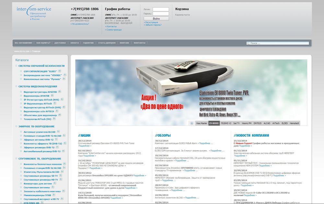Click arrow icon beside Объективы для видеокамер
This screenshot has height=204, width=324.
[x=60, y=115]
